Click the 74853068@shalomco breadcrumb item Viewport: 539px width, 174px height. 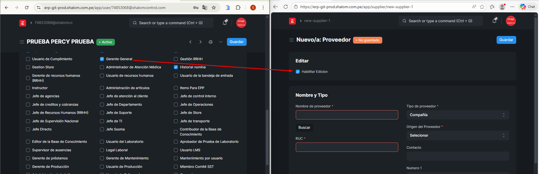[53, 23]
